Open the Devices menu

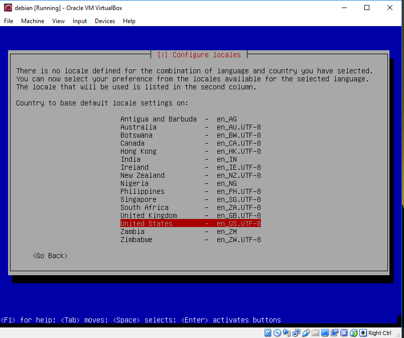pos(105,21)
